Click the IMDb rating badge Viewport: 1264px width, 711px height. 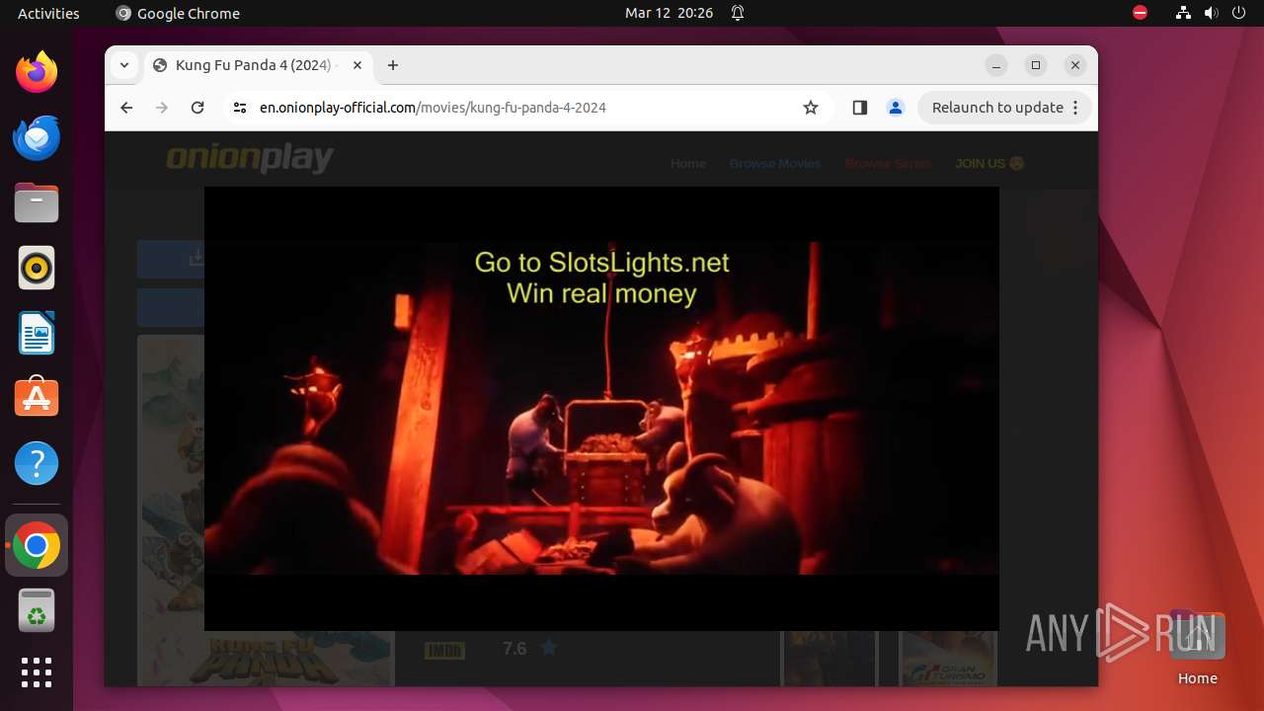(444, 650)
